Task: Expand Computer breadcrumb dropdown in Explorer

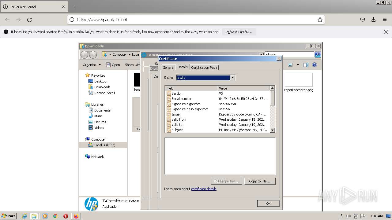Action: click(x=130, y=55)
